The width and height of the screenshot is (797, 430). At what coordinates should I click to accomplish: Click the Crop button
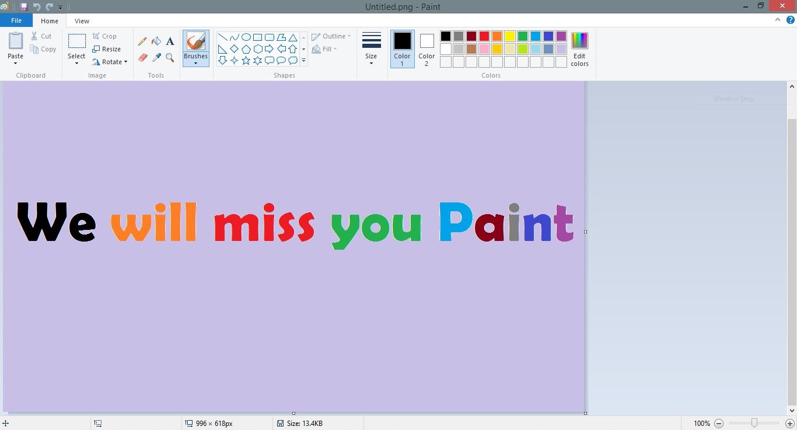point(104,36)
